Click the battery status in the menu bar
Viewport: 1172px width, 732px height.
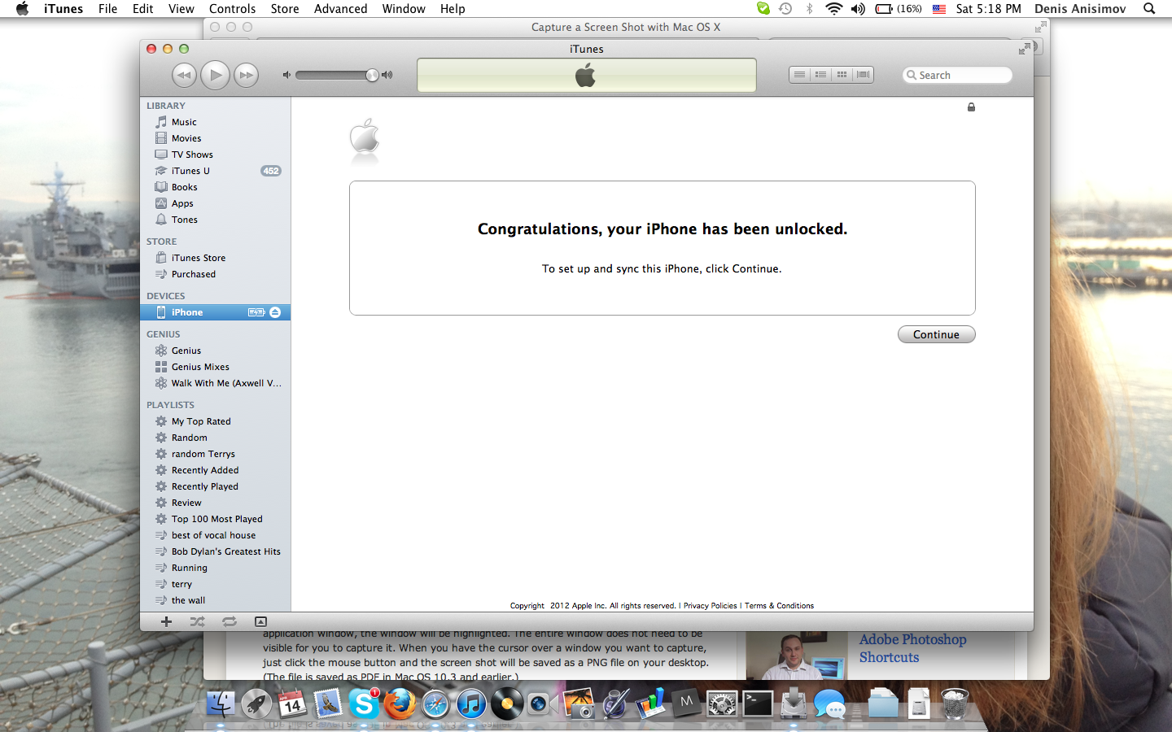899,9
